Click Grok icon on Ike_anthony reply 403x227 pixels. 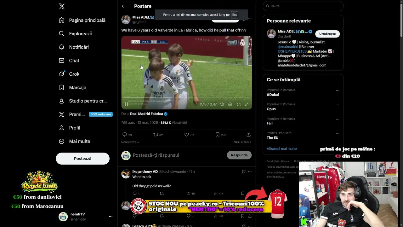[243, 172]
